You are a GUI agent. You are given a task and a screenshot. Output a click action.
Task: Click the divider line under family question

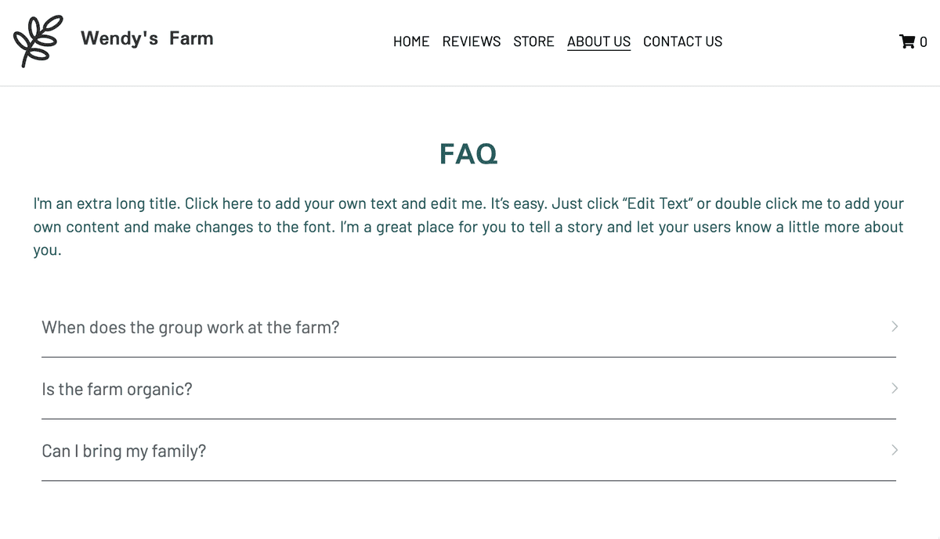pos(468,480)
